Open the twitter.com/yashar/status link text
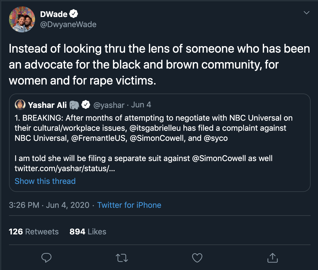Image resolution: width=318 pixels, height=270 pixels. click(65, 168)
